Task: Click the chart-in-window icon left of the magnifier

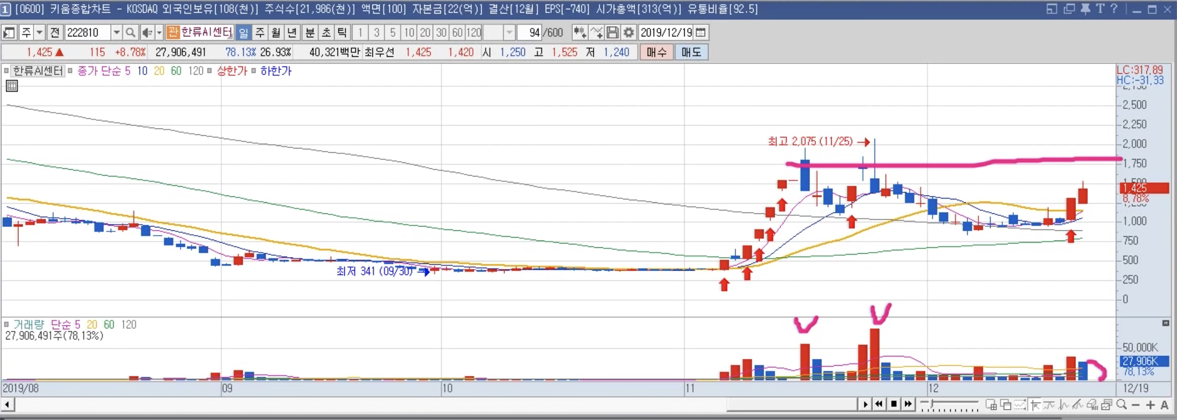Action: [x=1107, y=404]
